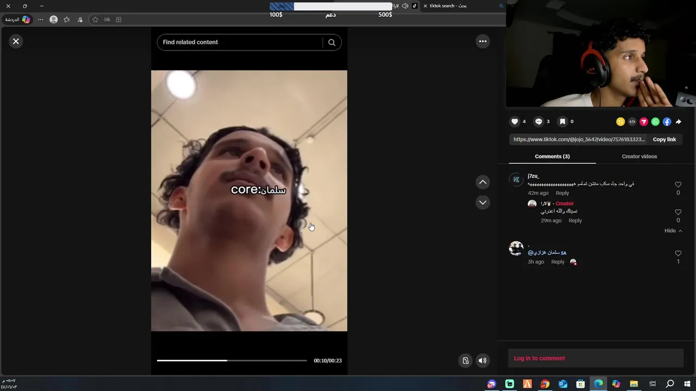696x391 pixels.
Task: Reply to the j7zu_ comment
Action: (x=562, y=193)
